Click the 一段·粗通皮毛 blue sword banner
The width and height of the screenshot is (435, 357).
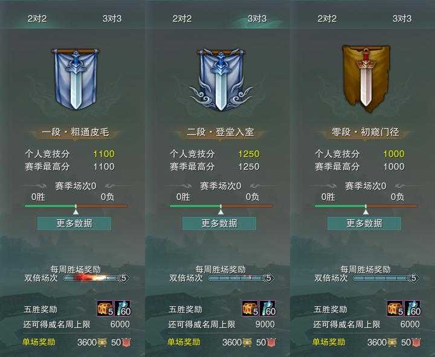76,79
